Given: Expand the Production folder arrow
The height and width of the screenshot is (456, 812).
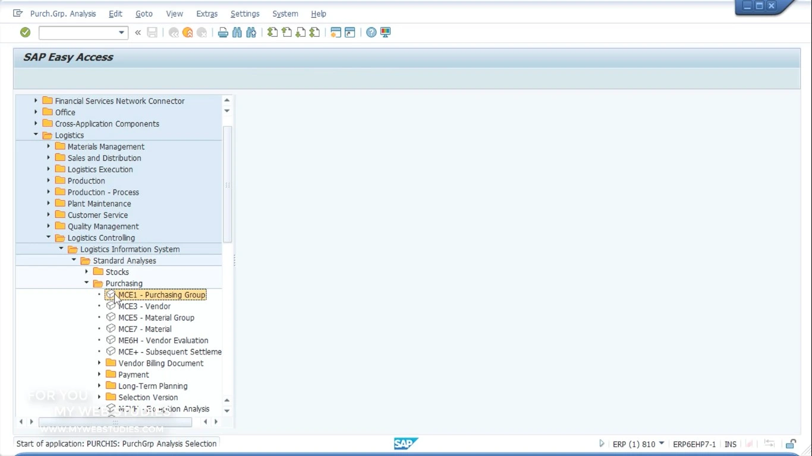Looking at the screenshot, I should (x=48, y=180).
